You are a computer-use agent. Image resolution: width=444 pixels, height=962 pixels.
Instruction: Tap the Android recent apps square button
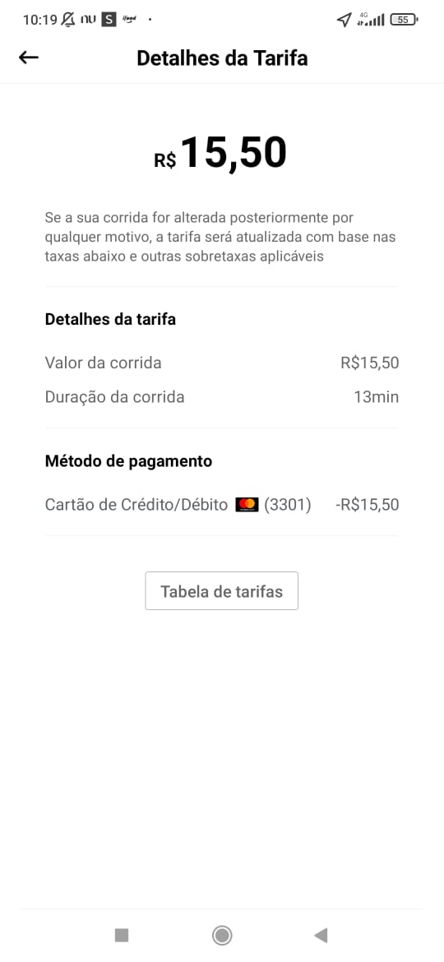coord(122,935)
